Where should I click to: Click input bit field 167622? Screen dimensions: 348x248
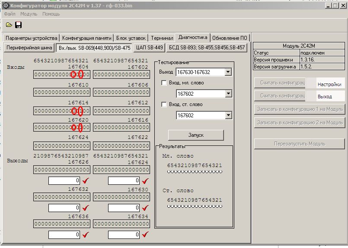[121, 146]
